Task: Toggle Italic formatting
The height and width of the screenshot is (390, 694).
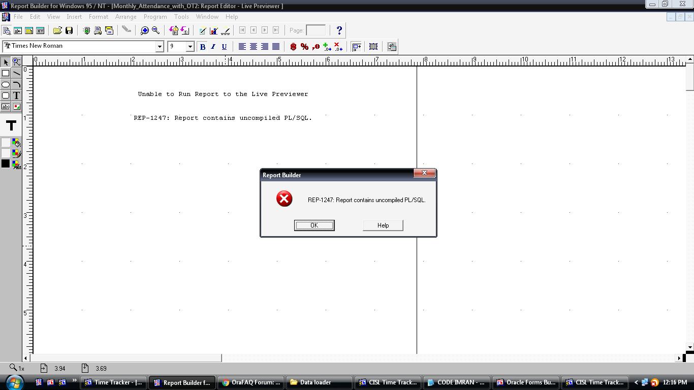Action: 213,47
